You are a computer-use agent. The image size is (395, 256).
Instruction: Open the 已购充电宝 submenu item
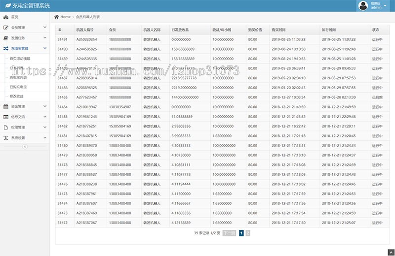18,87
